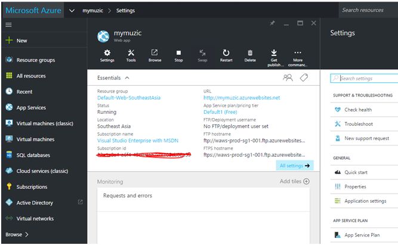Viewport: 398px width, 245px height.
Task: Click the Application settings icon
Action: (338, 201)
